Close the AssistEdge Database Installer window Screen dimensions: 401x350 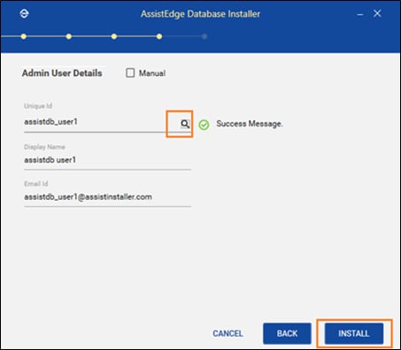point(377,13)
